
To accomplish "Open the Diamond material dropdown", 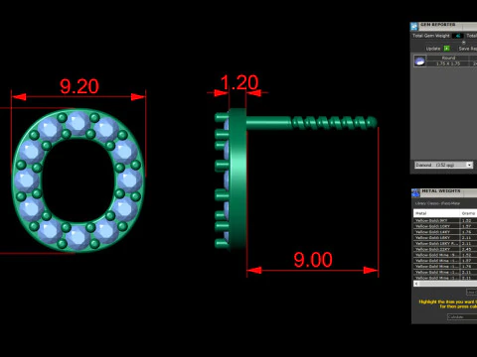I will (x=444, y=165).
